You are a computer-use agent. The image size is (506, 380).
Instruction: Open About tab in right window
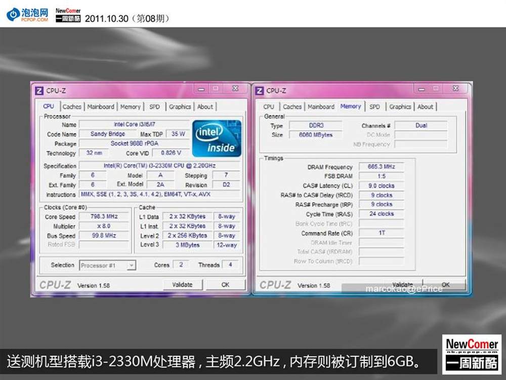tap(426, 106)
